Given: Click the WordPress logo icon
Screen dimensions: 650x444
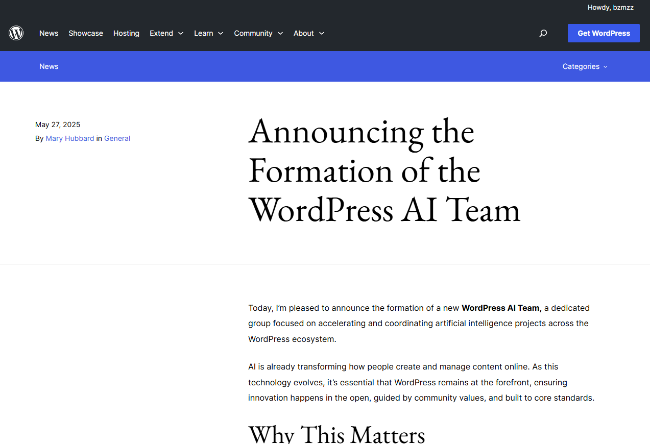Looking at the screenshot, I should (x=16, y=33).
